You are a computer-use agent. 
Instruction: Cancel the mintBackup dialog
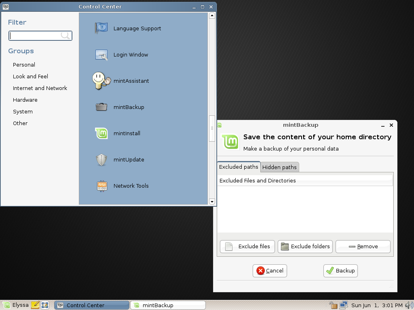click(270, 271)
